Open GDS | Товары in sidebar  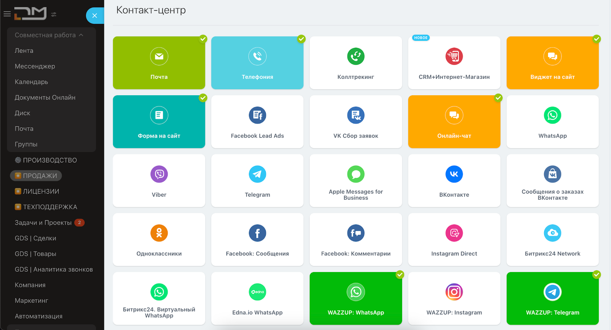click(x=36, y=254)
